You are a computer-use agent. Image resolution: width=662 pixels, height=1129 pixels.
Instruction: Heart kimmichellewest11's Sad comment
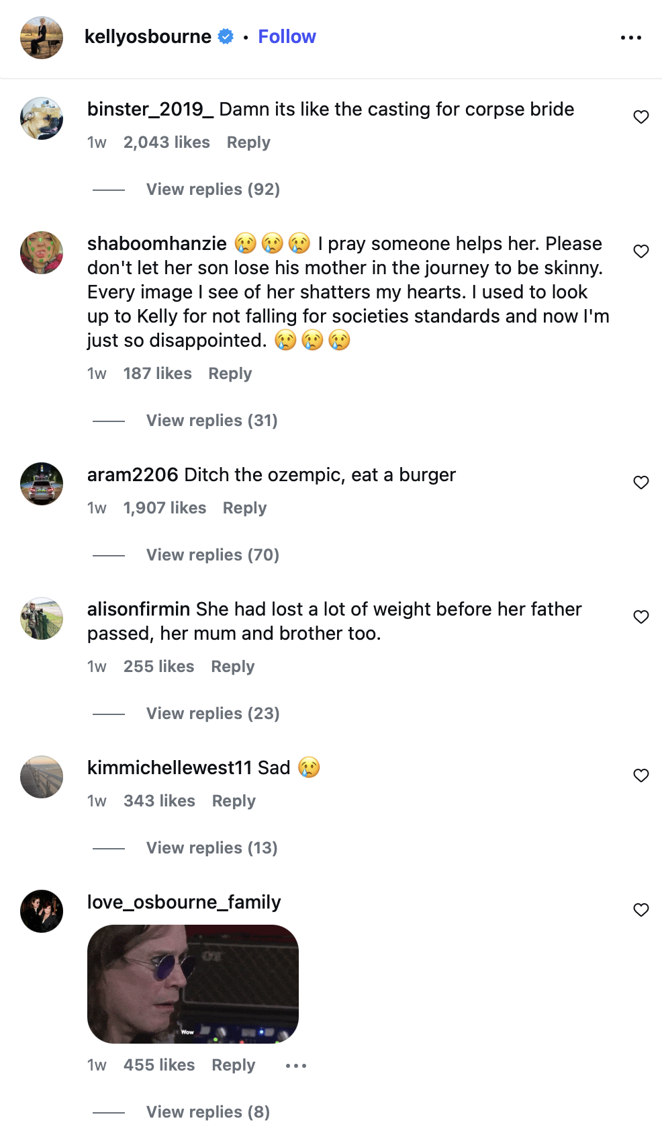tap(641, 776)
